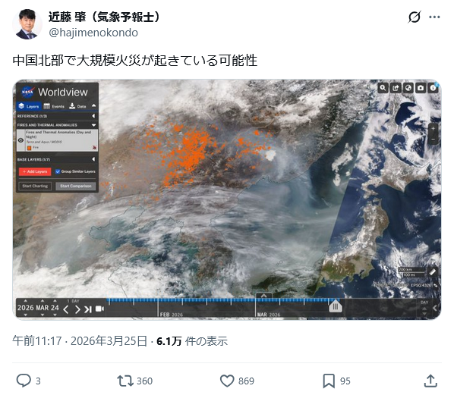Viewport: 454px width, 395px height.
Task: Like the post with the heart icon
Action: (227, 381)
